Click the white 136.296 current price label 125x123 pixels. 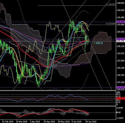tap(121, 41)
